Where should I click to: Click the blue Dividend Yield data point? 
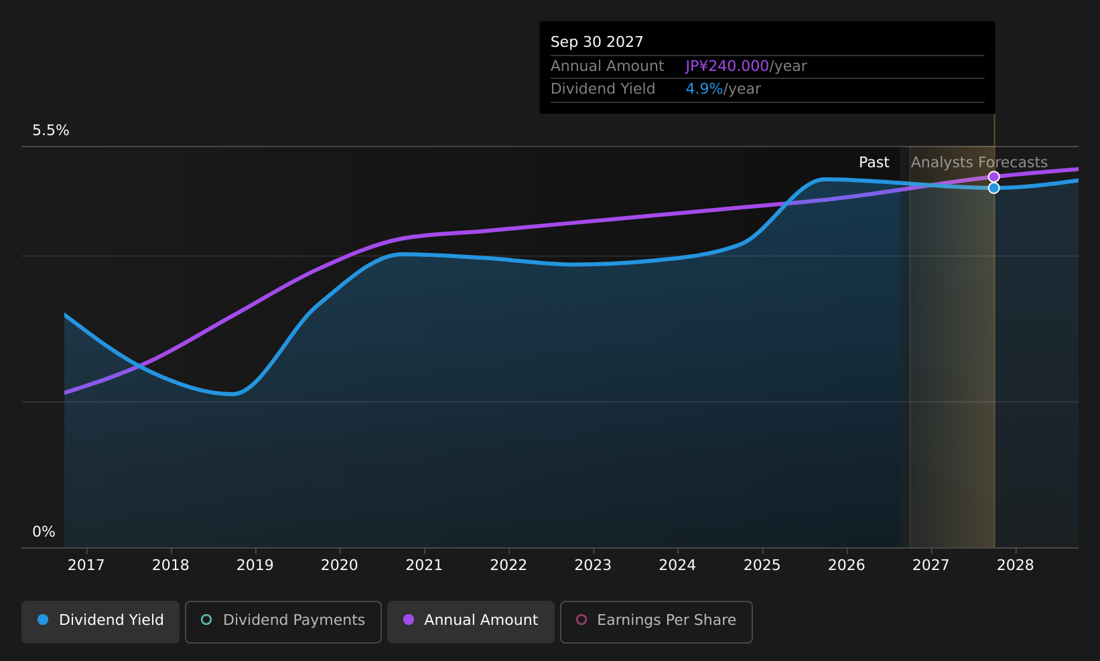[994, 188]
